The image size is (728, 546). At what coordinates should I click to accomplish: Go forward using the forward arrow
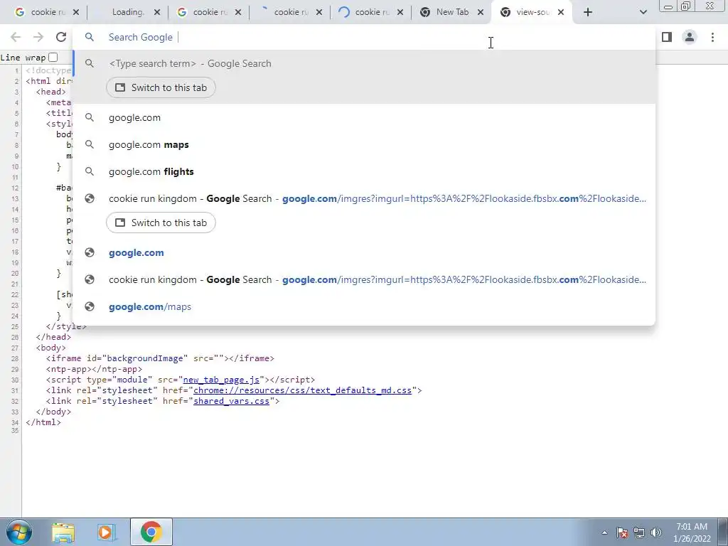click(38, 37)
